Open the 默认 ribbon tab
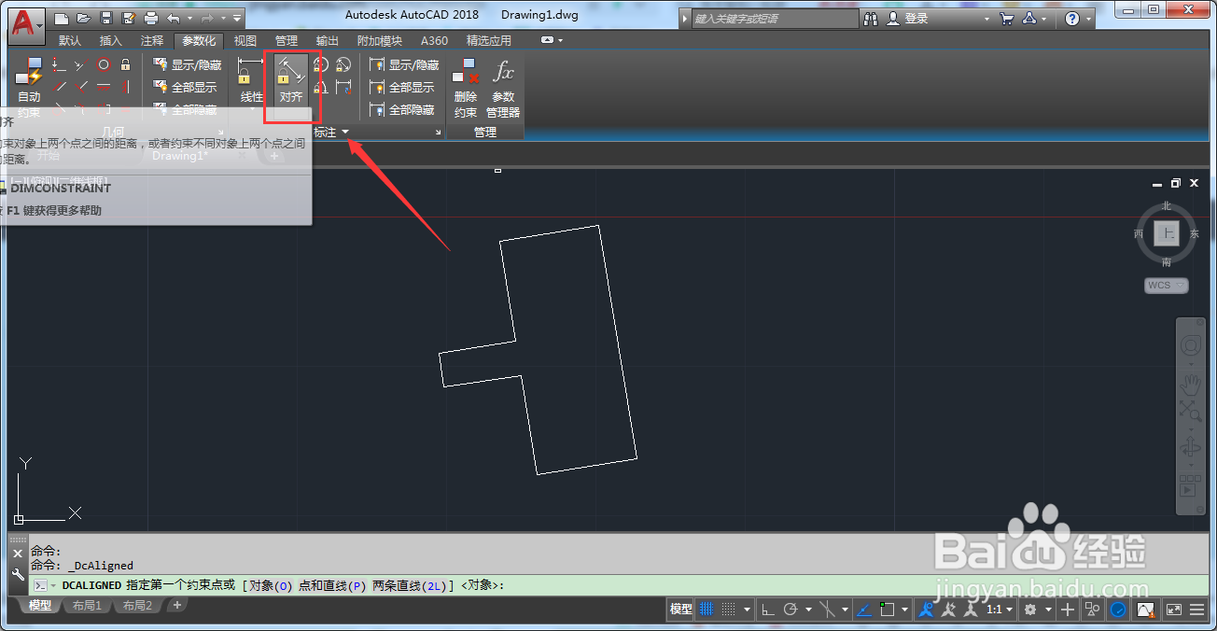 coord(70,41)
